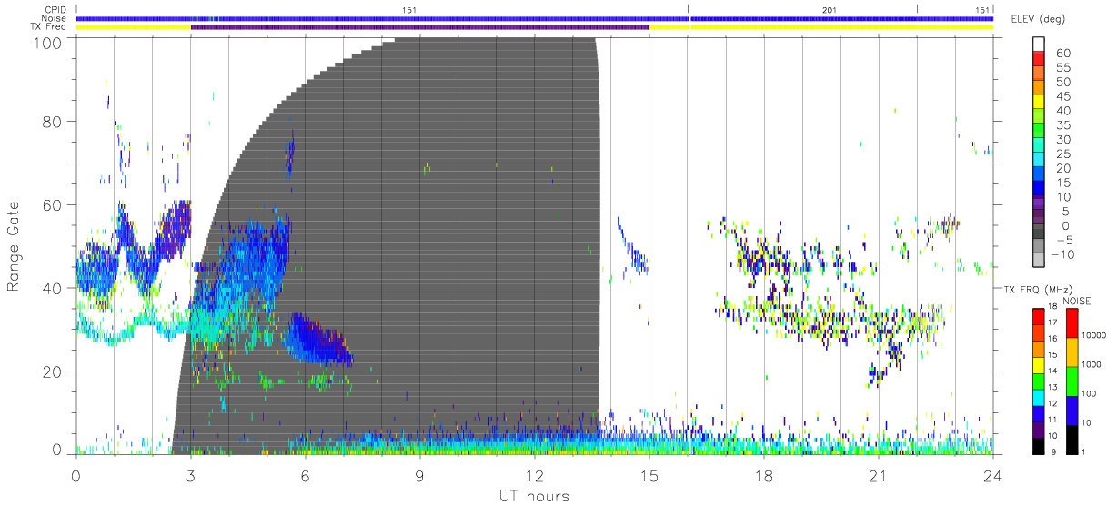Click tick label 18 on UT hours axis
The width and height of the screenshot is (1117, 515).
coord(764,475)
